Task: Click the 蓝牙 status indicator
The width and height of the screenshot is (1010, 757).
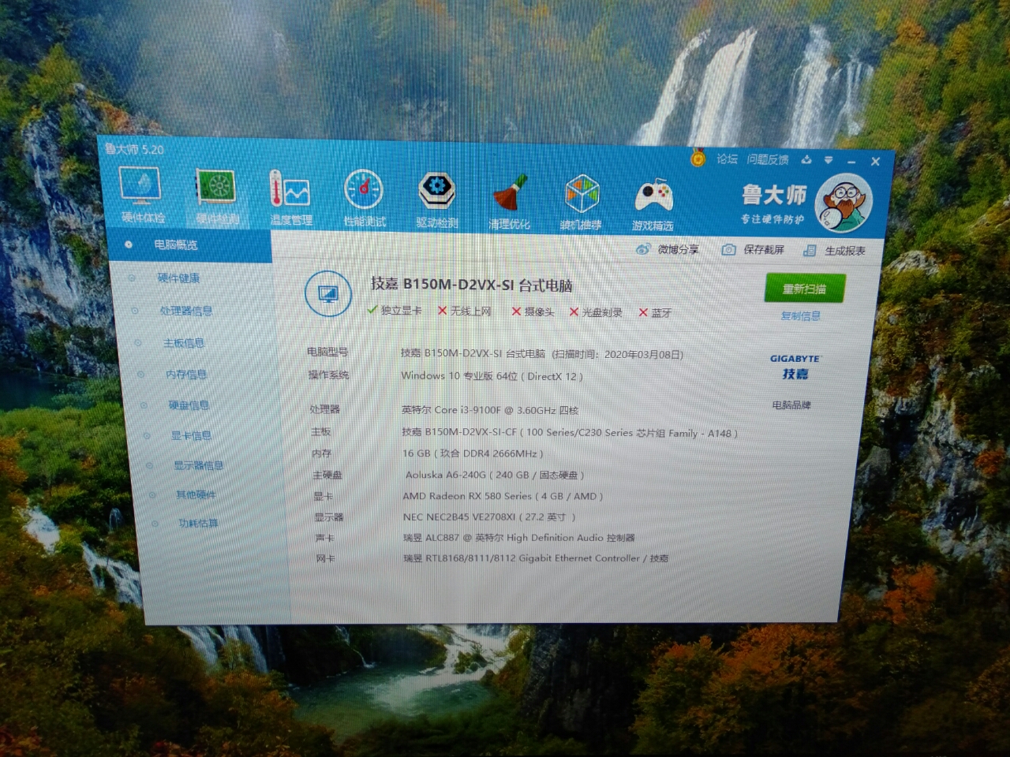Action: pos(655,313)
